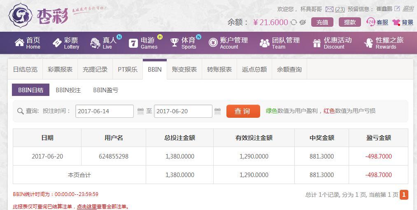Image resolution: width=417 pixels, height=210 pixels.
Task: Open the (23) unread messages link
Action: [340, 9]
